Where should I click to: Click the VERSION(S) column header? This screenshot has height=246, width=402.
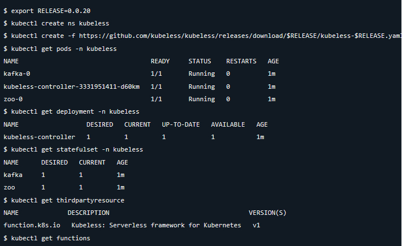(x=267, y=213)
